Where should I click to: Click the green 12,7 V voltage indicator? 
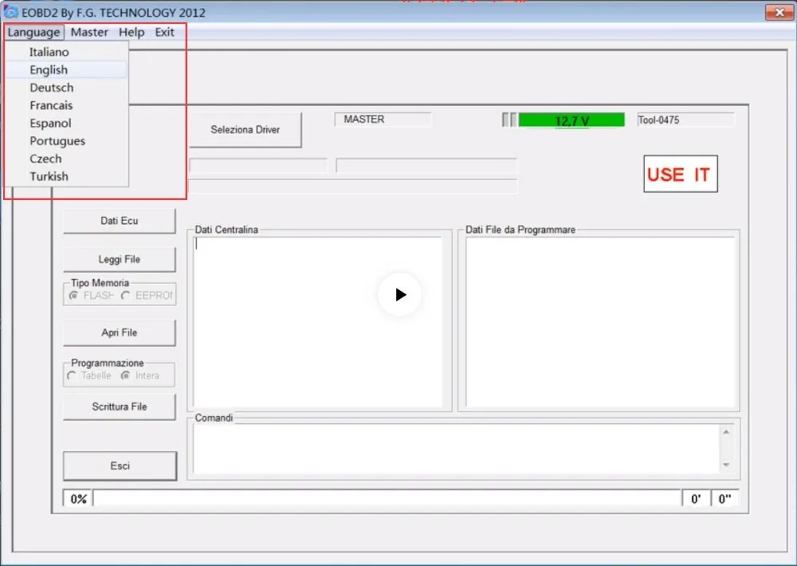[x=571, y=120]
